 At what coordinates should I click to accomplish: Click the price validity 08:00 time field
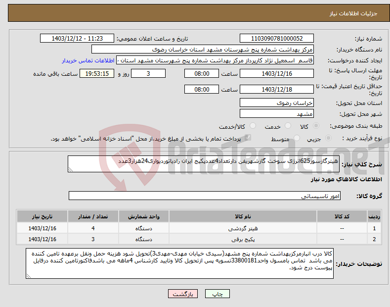coord(202,89)
